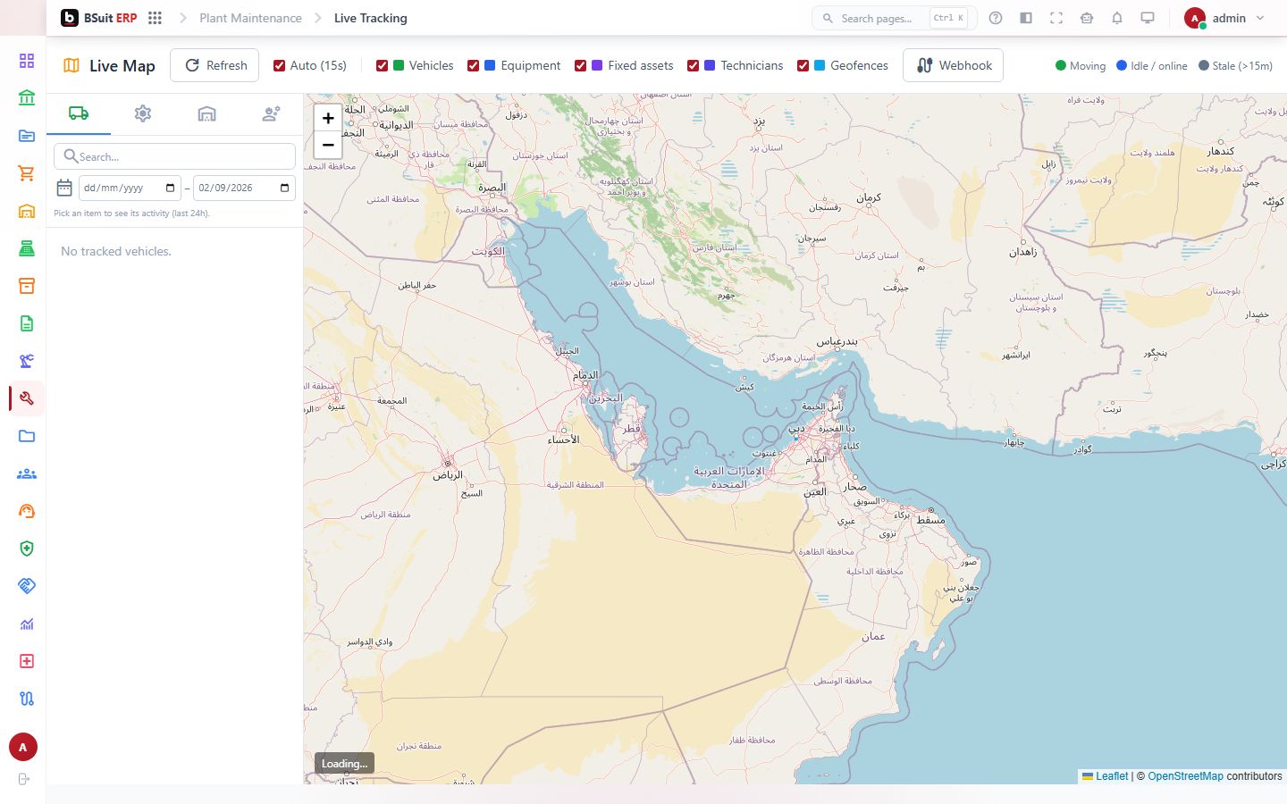Focus the Search pages field
Viewport: 1287px width, 804px height.
(894, 18)
